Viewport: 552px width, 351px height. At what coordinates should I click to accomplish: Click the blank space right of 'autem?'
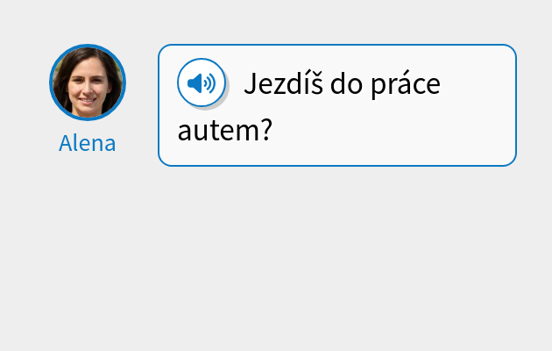391,131
